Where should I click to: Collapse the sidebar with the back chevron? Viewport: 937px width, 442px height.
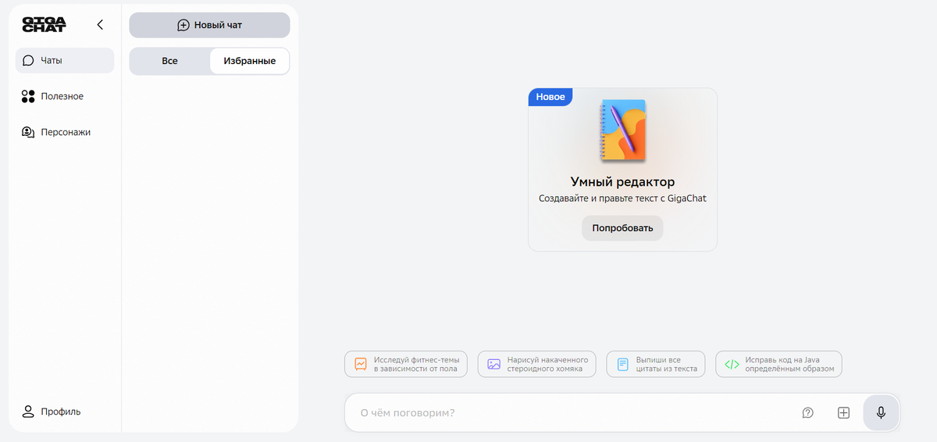(100, 25)
